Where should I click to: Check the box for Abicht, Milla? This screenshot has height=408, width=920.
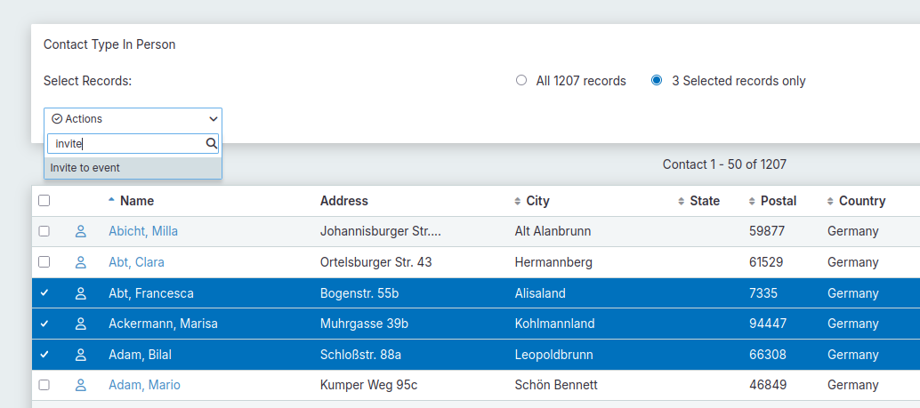point(44,231)
